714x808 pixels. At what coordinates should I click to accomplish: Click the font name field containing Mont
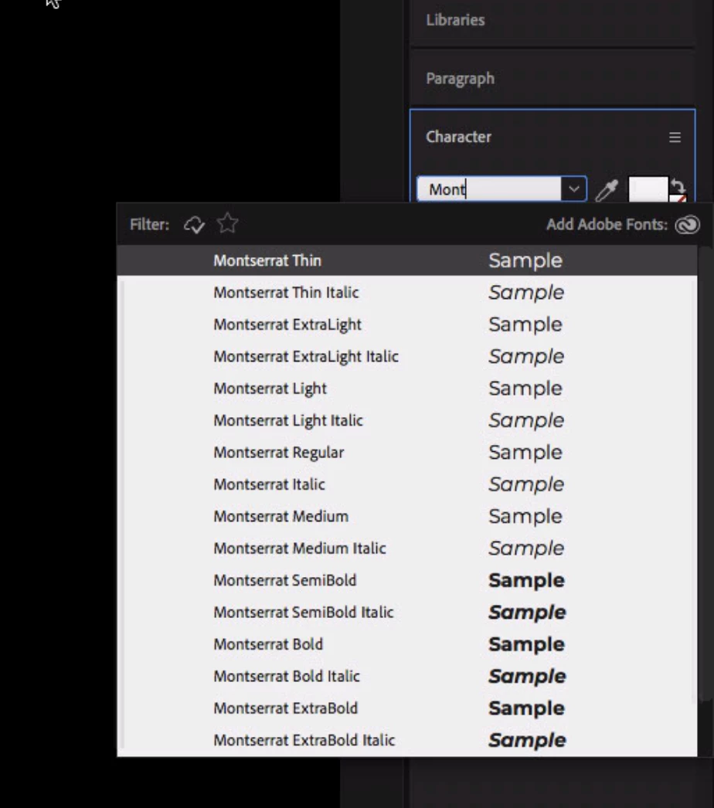(488, 189)
